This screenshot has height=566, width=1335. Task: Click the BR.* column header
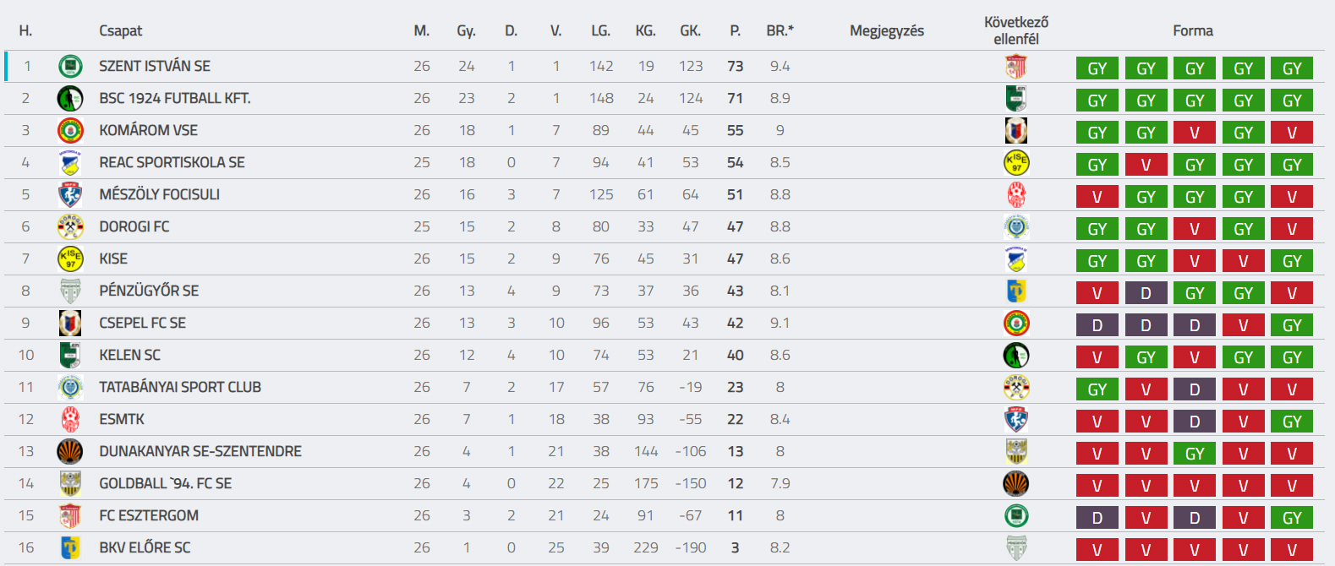(x=780, y=30)
